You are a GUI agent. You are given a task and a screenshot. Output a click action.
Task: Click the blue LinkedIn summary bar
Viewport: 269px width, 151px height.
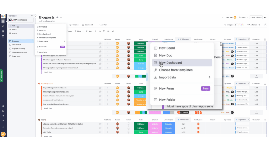[x=168, y=112]
